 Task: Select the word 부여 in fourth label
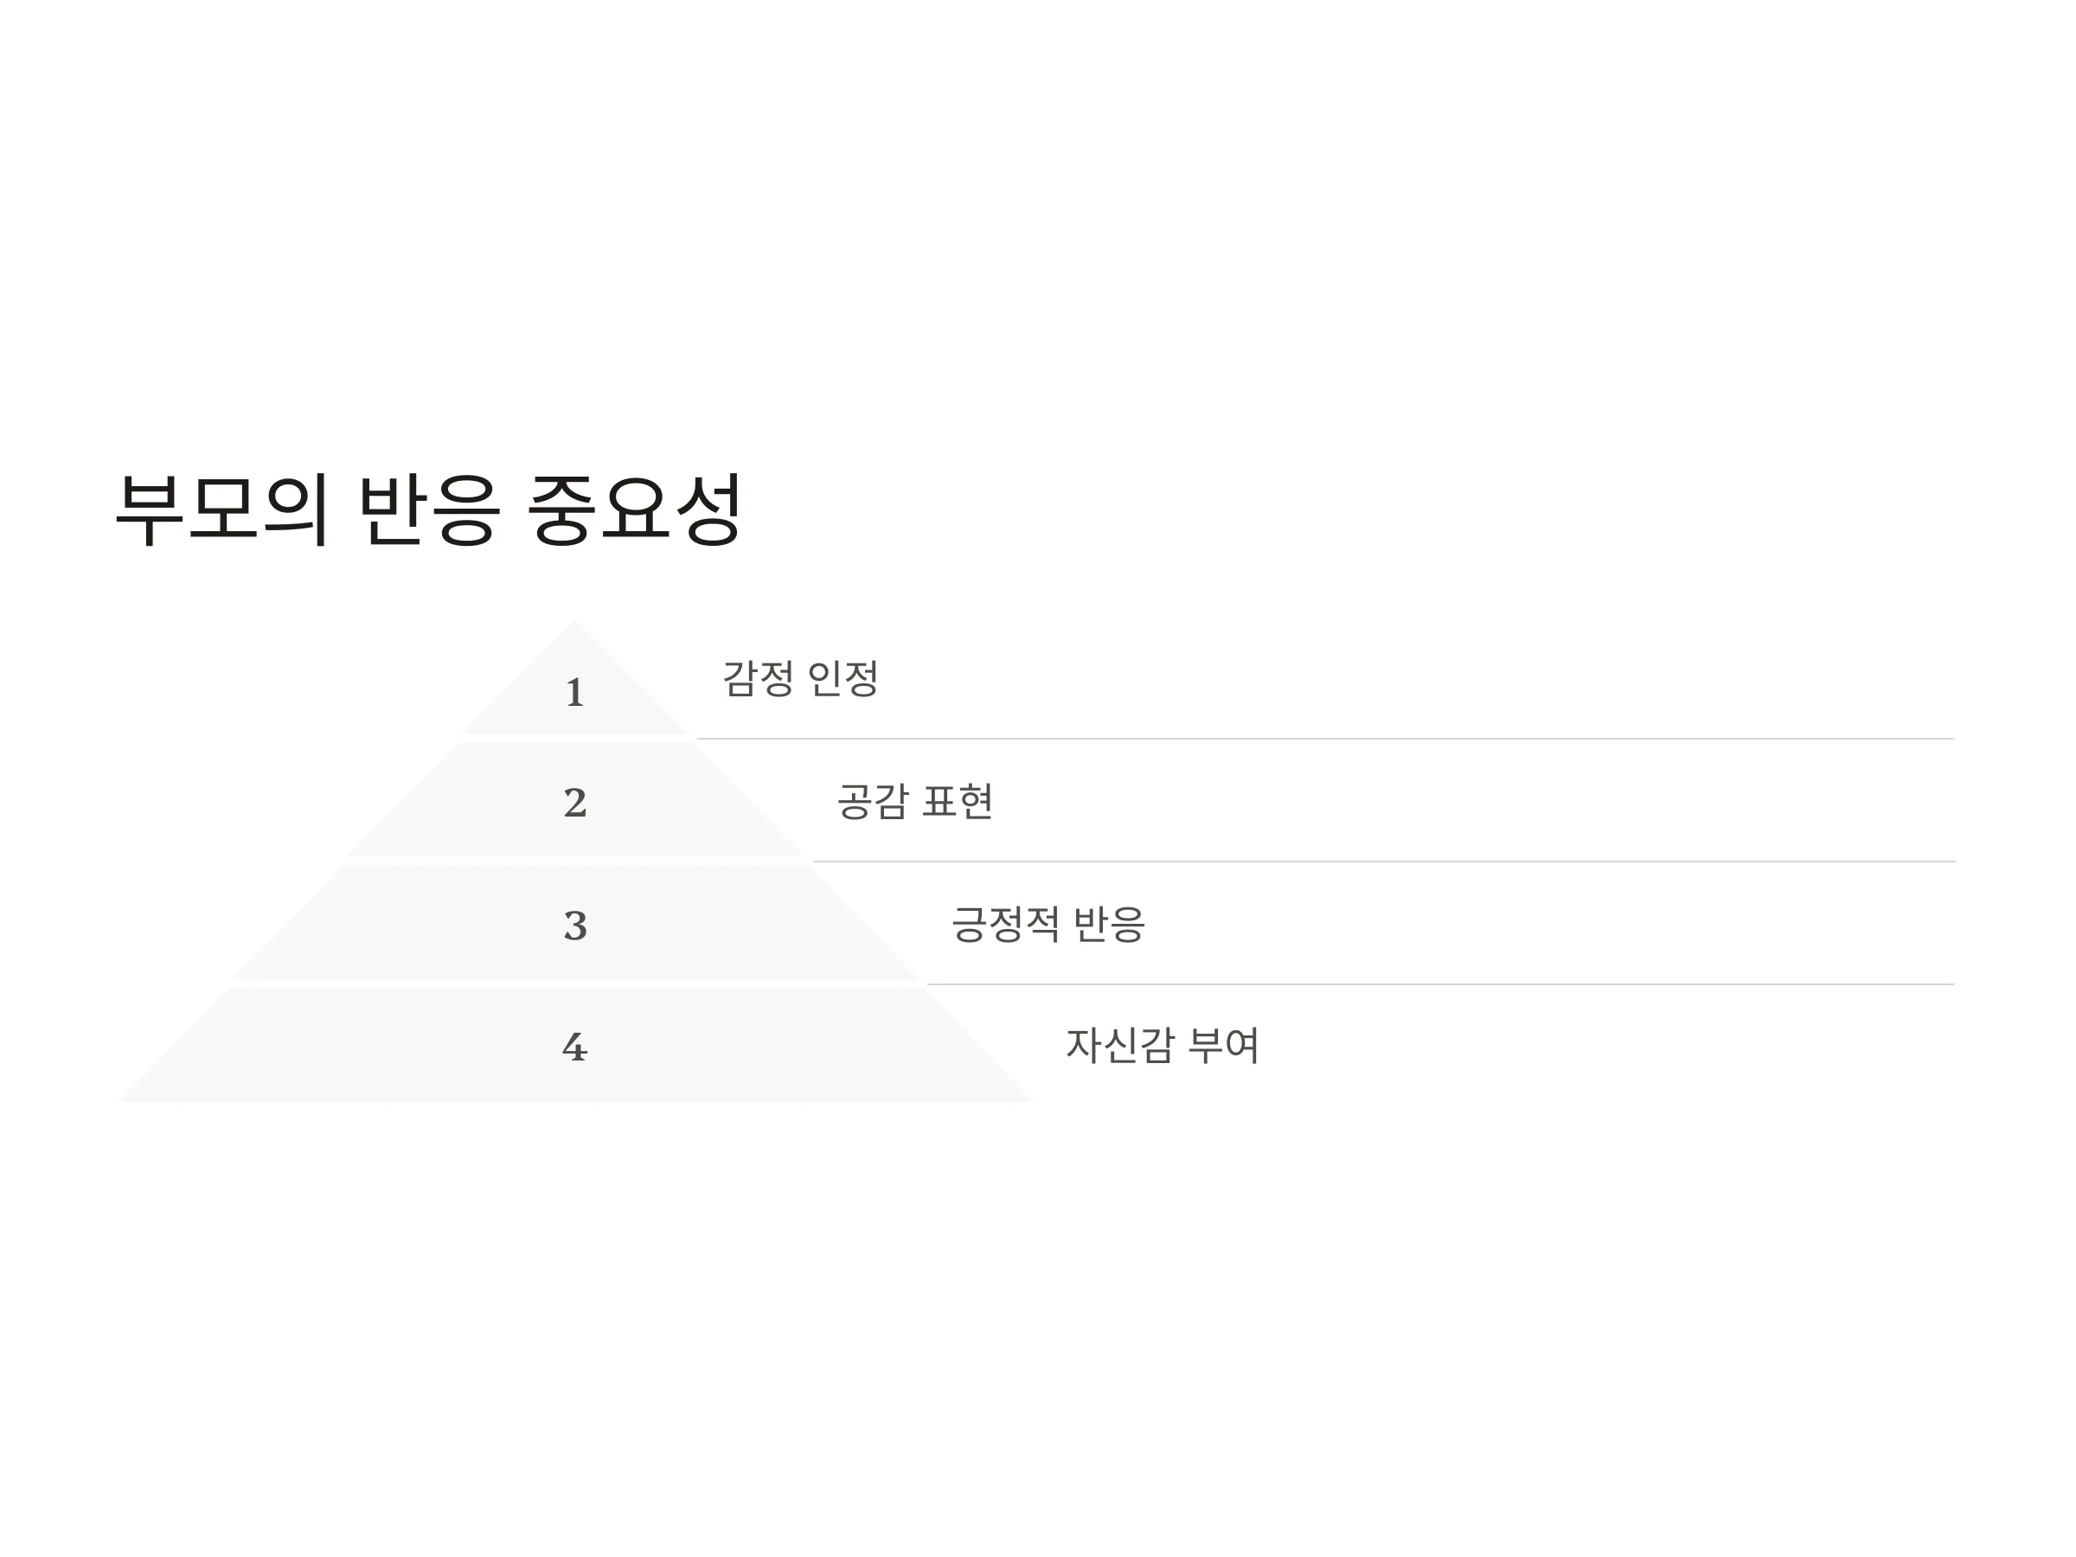(1224, 1046)
